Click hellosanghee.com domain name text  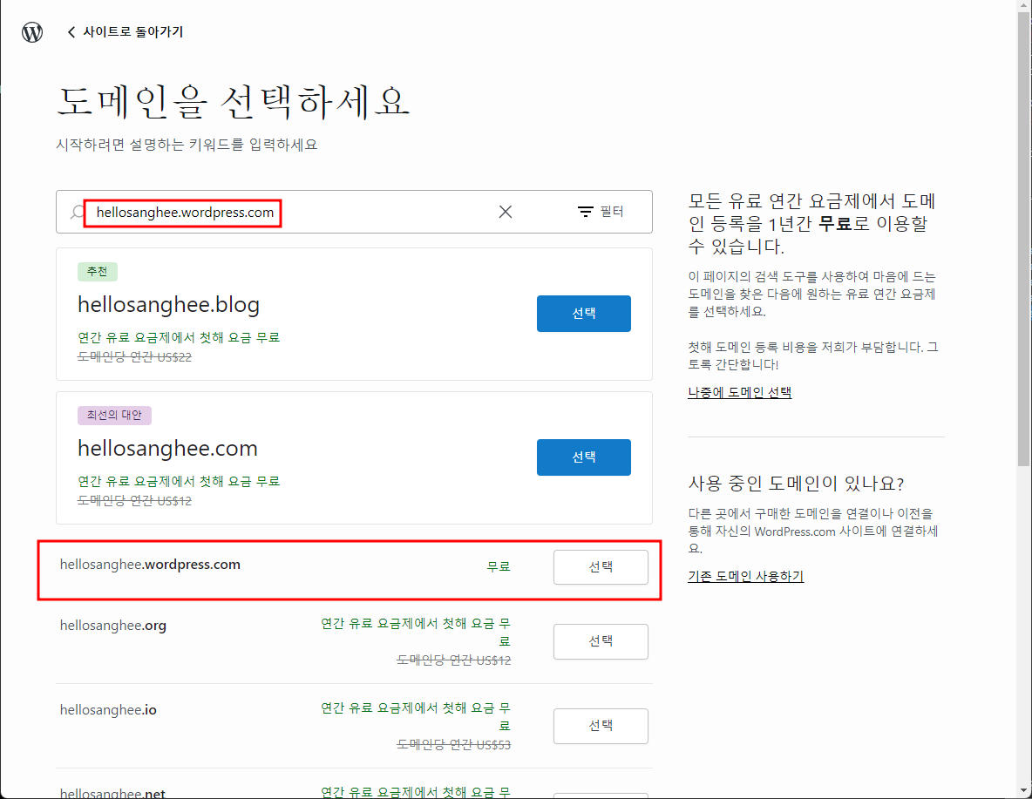pos(168,448)
